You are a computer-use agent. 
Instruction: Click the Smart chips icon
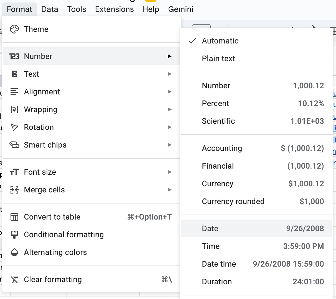14,145
